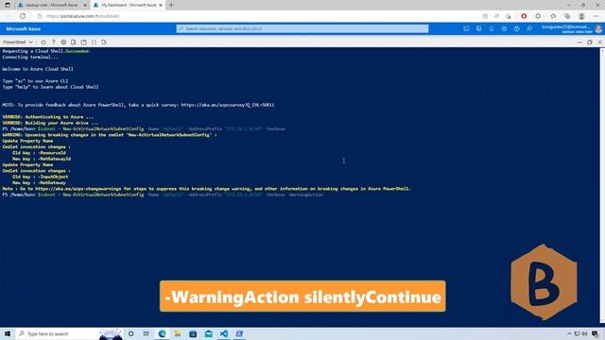Reload the page with refresh button

(x=23, y=16)
